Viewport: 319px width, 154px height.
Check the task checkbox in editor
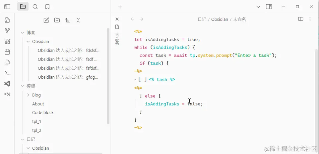[142, 79]
